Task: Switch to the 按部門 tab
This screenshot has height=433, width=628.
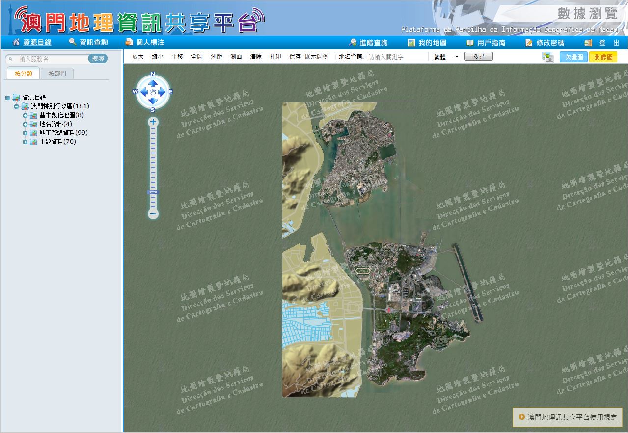Action: pos(57,74)
